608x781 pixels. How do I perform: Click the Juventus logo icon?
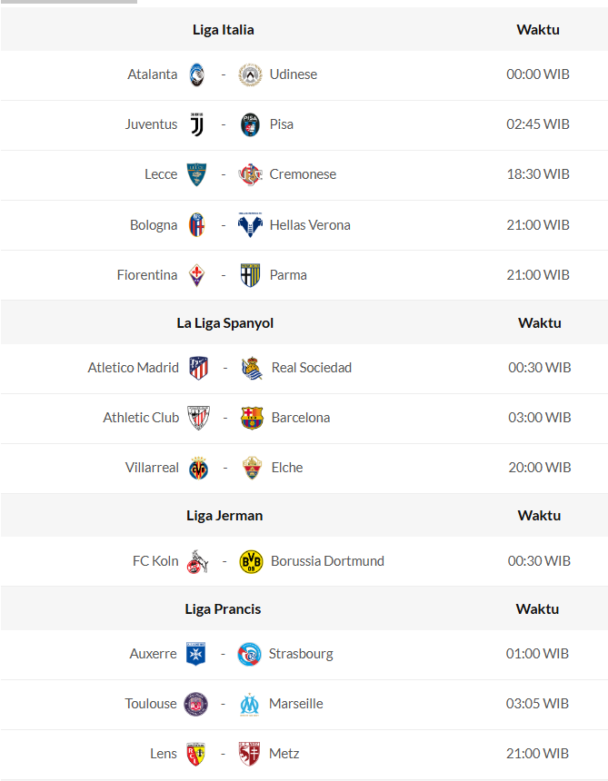click(197, 125)
